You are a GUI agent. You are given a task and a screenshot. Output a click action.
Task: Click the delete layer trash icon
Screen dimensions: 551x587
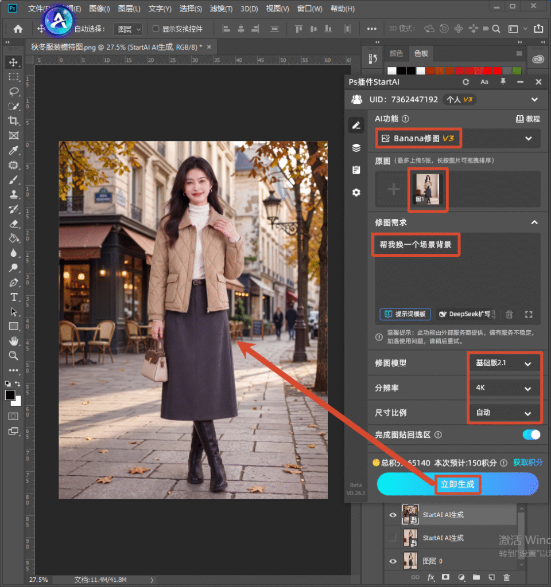click(506, 577)
